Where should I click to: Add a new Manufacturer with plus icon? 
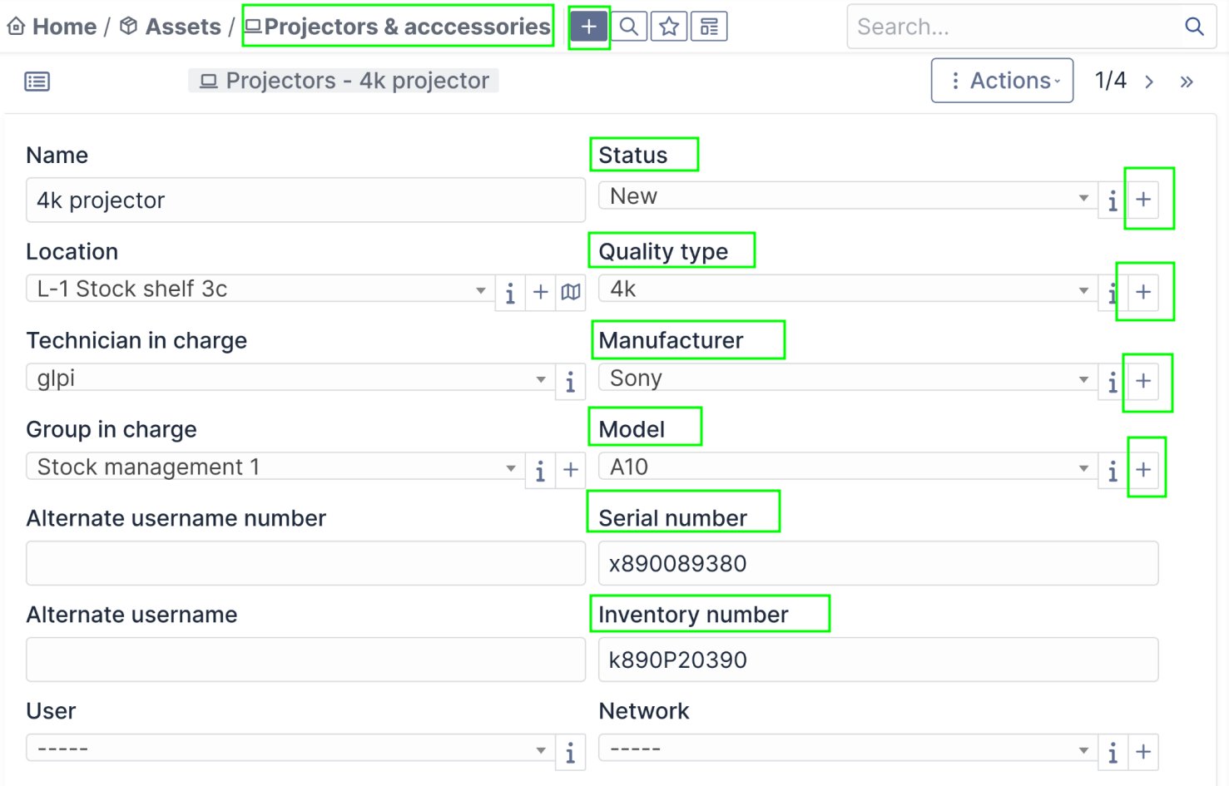1143,381
